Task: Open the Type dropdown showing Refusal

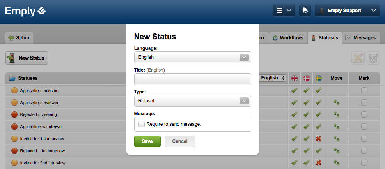Action: click(192, 101)
